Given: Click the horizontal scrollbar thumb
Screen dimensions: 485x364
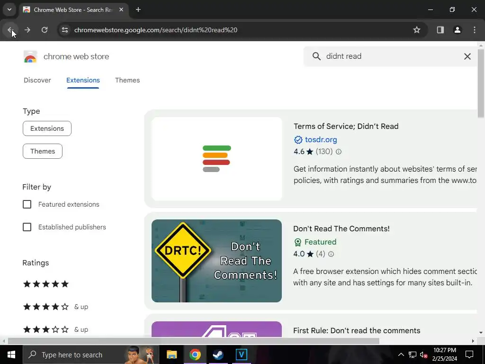Looking at the screenshot, I should click(x=194, y=341).
